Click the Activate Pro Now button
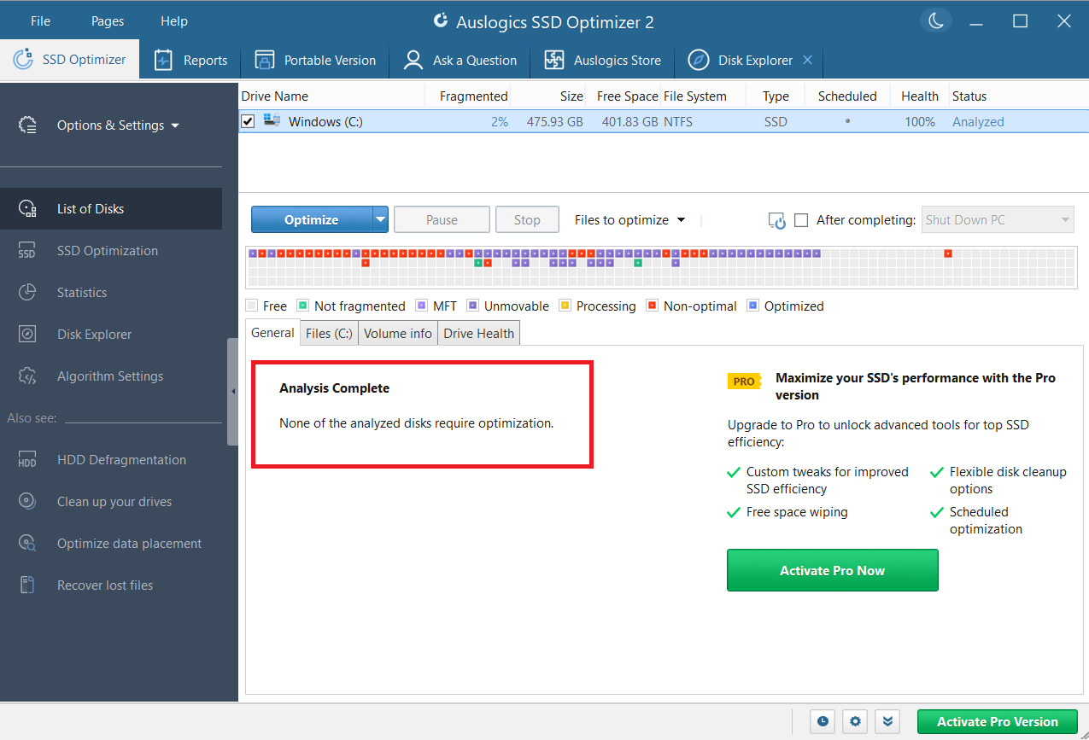Screen dimensions: 1089x740 [832, 570]
